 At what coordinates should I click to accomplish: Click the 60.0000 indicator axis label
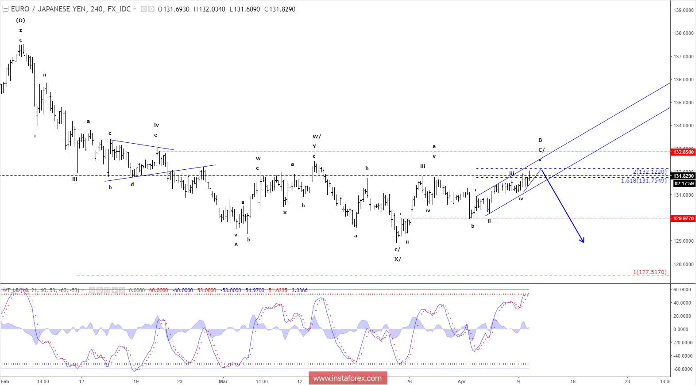pos(682,290)
